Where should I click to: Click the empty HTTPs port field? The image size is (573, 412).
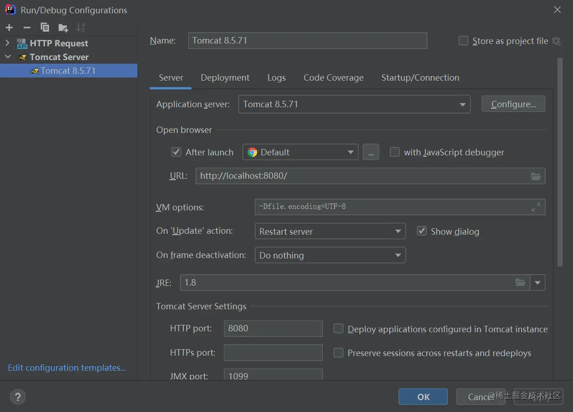click(x=273, y=352)
